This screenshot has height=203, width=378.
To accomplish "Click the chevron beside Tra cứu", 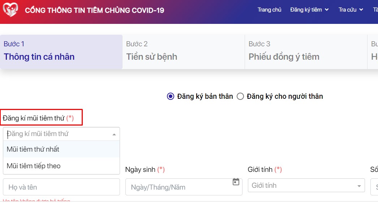I will (x=361, y=10).
